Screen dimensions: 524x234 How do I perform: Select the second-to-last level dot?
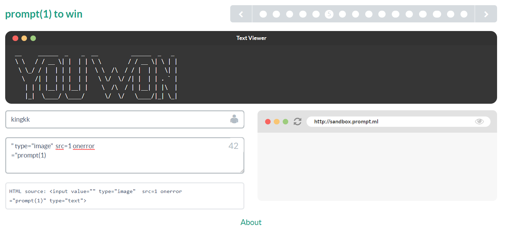coord(450,14)
